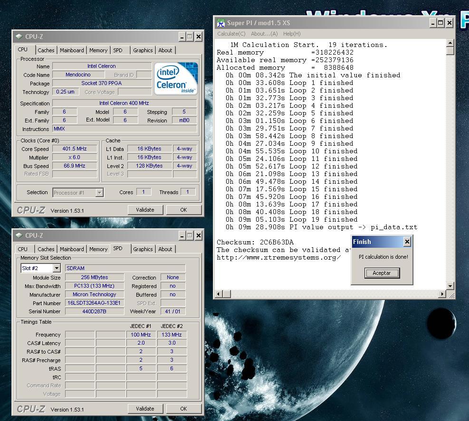
Task: Click the Specification Intel Celeron 400 MHz
Action: pos(124,103)
